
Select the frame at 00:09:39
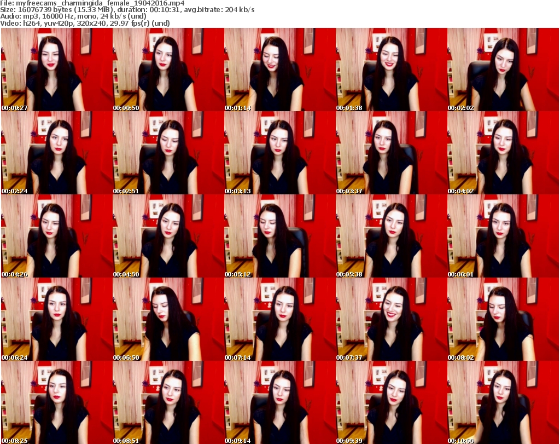click(x=391, y=402)
